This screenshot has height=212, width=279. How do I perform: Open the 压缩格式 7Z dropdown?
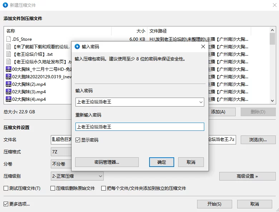point(61,152)
